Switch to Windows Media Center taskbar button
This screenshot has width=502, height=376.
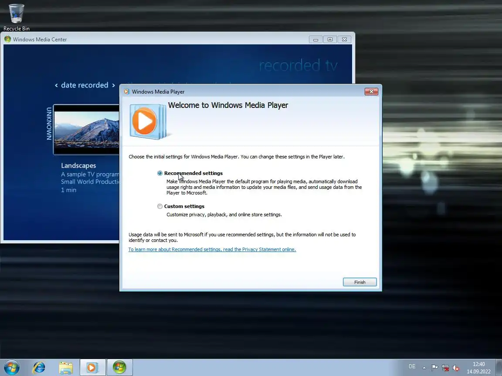coord(119,367)
